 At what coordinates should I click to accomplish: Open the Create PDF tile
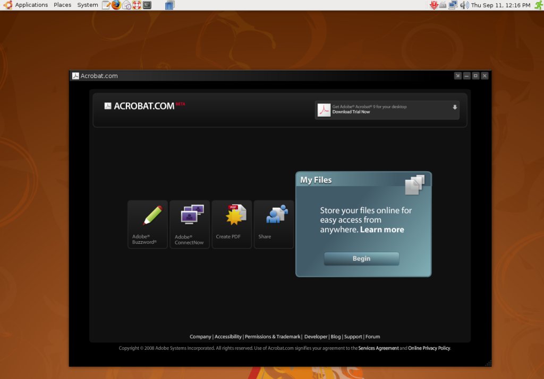[x=232, y=224]
